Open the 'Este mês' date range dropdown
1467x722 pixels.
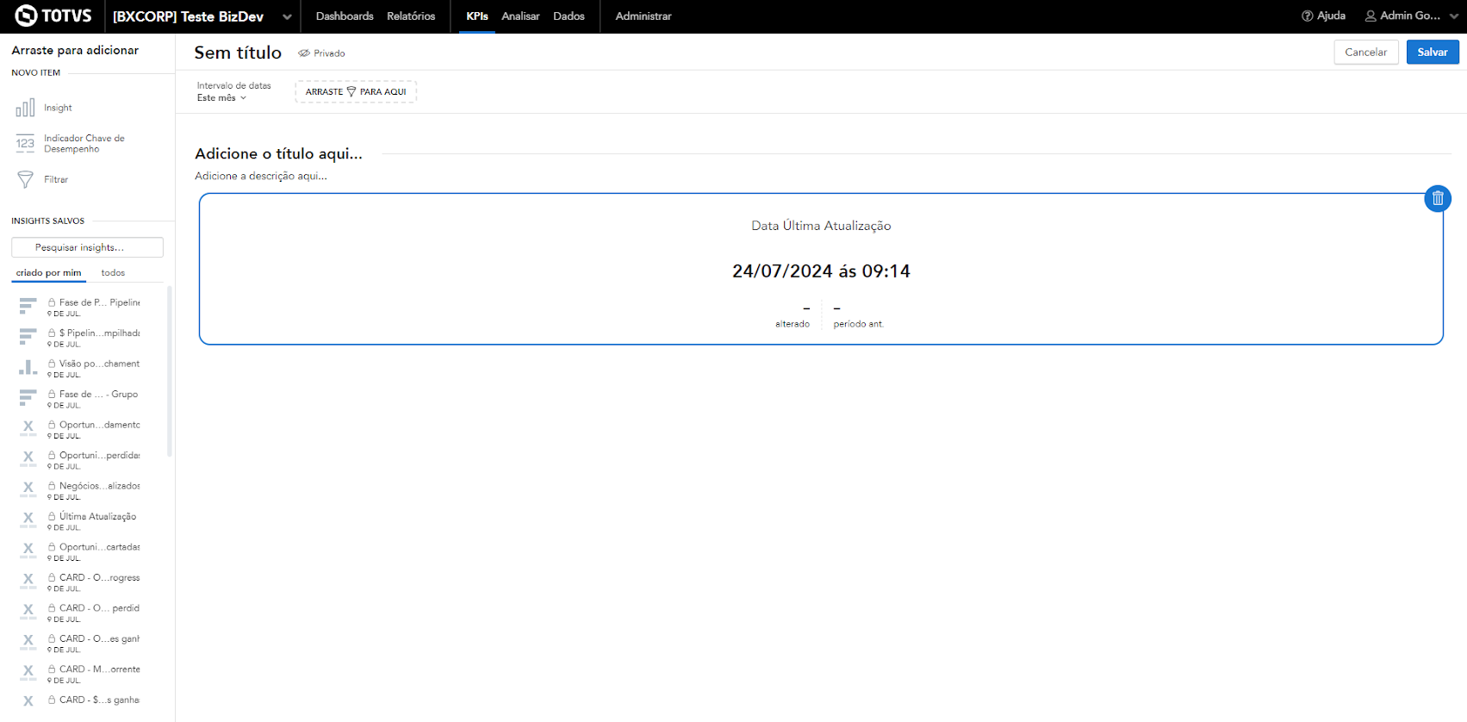pyautogui.click(x=222, y=97)
